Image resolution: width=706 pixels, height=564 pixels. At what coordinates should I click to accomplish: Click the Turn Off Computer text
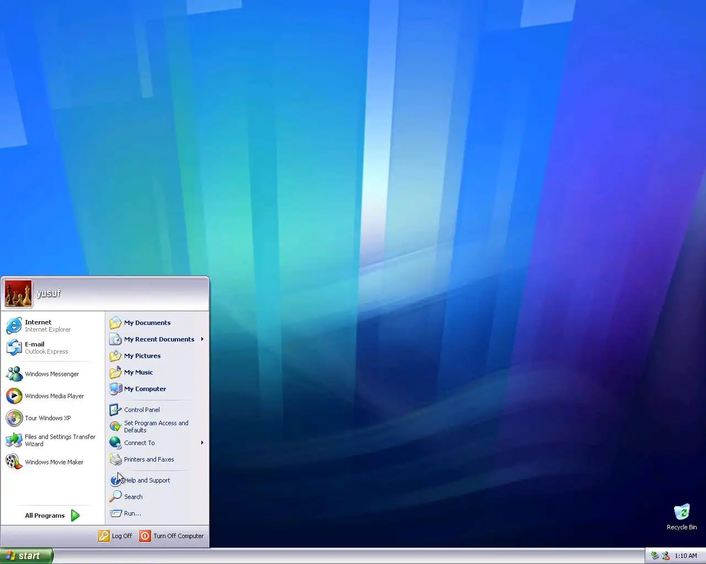(178, 536)
